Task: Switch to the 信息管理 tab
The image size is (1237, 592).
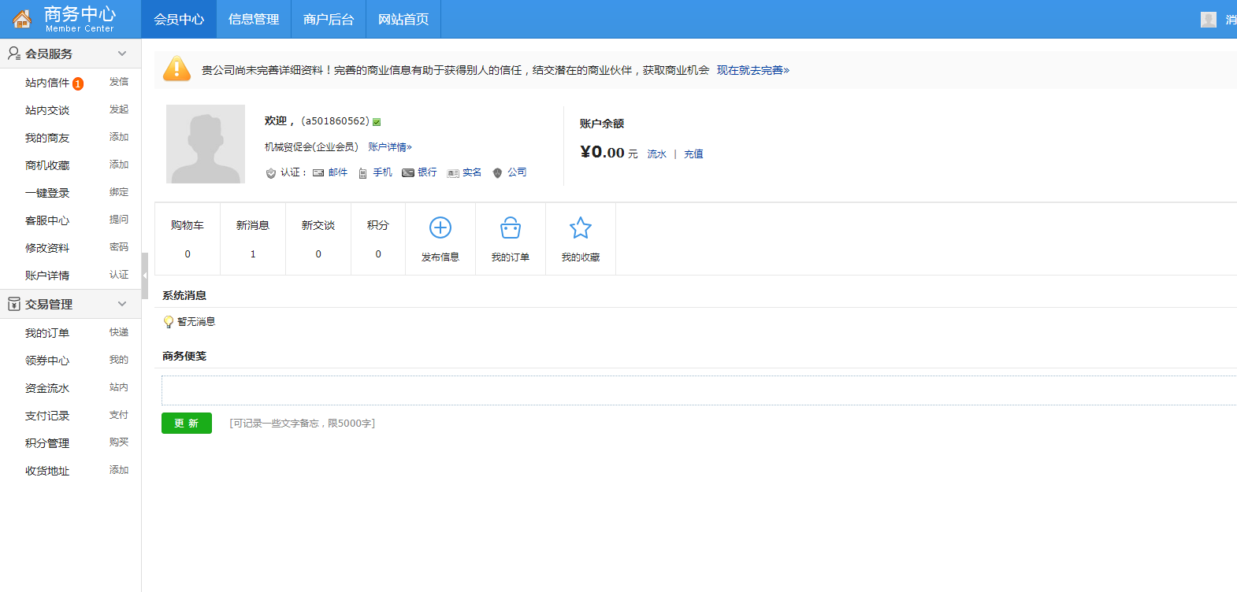Action: click(254, 20)
